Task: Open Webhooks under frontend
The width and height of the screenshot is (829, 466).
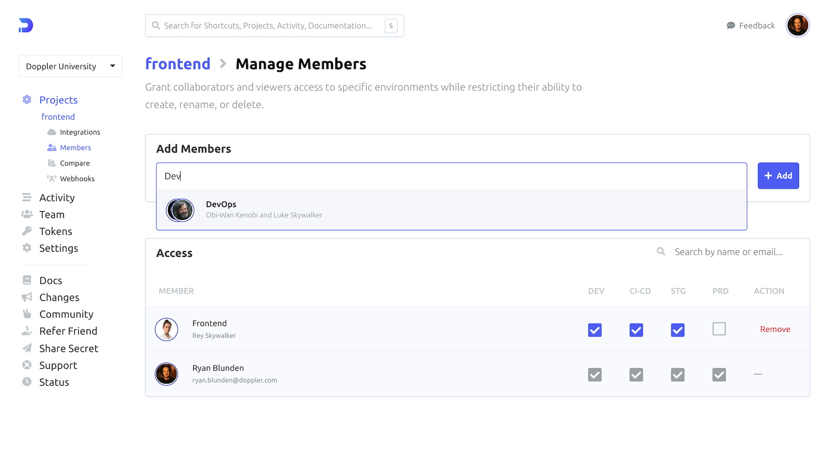Action: coord(77,179)
